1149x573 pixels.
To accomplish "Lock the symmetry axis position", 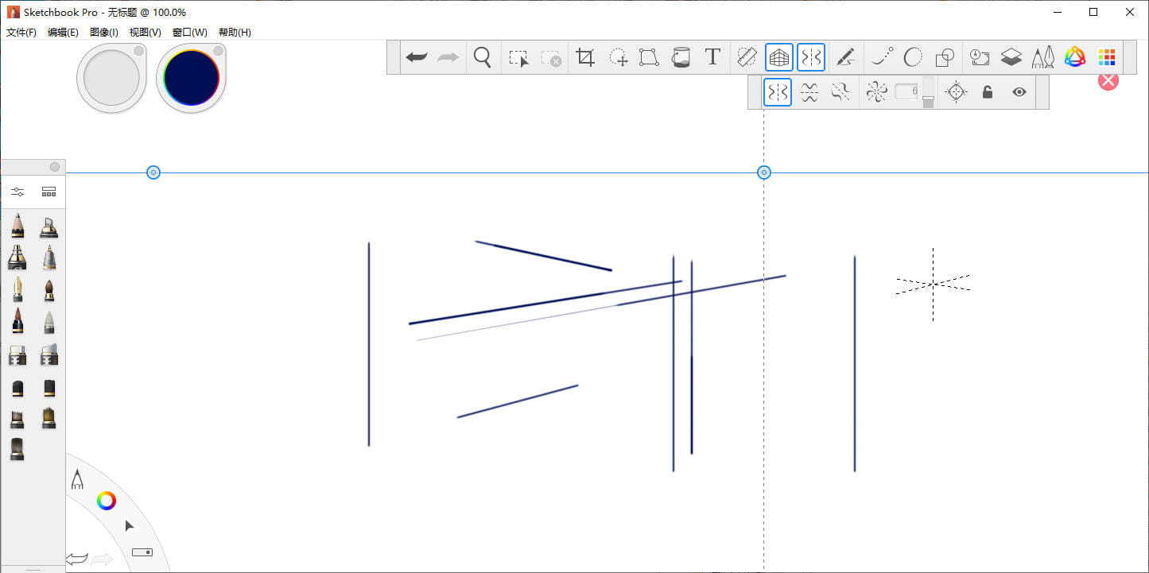I will [x=987, y=91].
